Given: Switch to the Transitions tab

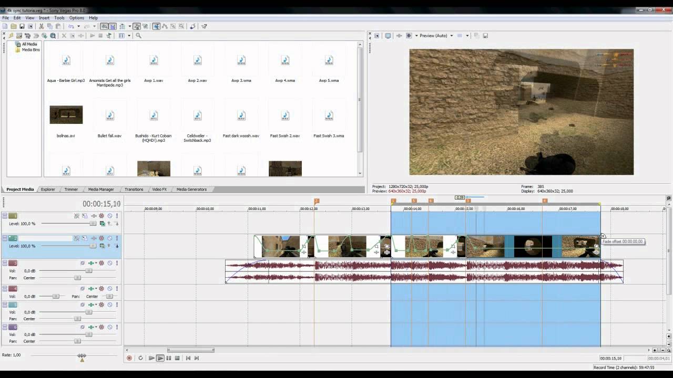Looking at the screenshot, I should coord(134,189).
